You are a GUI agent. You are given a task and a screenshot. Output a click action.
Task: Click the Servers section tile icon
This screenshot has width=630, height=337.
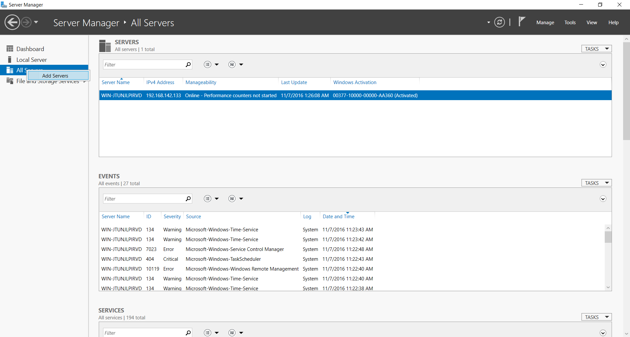pos(105,46)
